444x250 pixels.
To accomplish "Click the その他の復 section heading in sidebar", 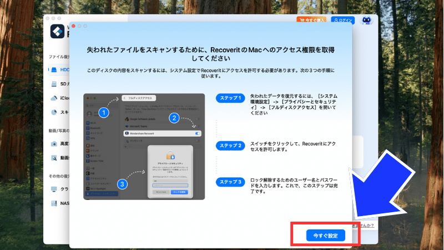I will click(59, 176).
